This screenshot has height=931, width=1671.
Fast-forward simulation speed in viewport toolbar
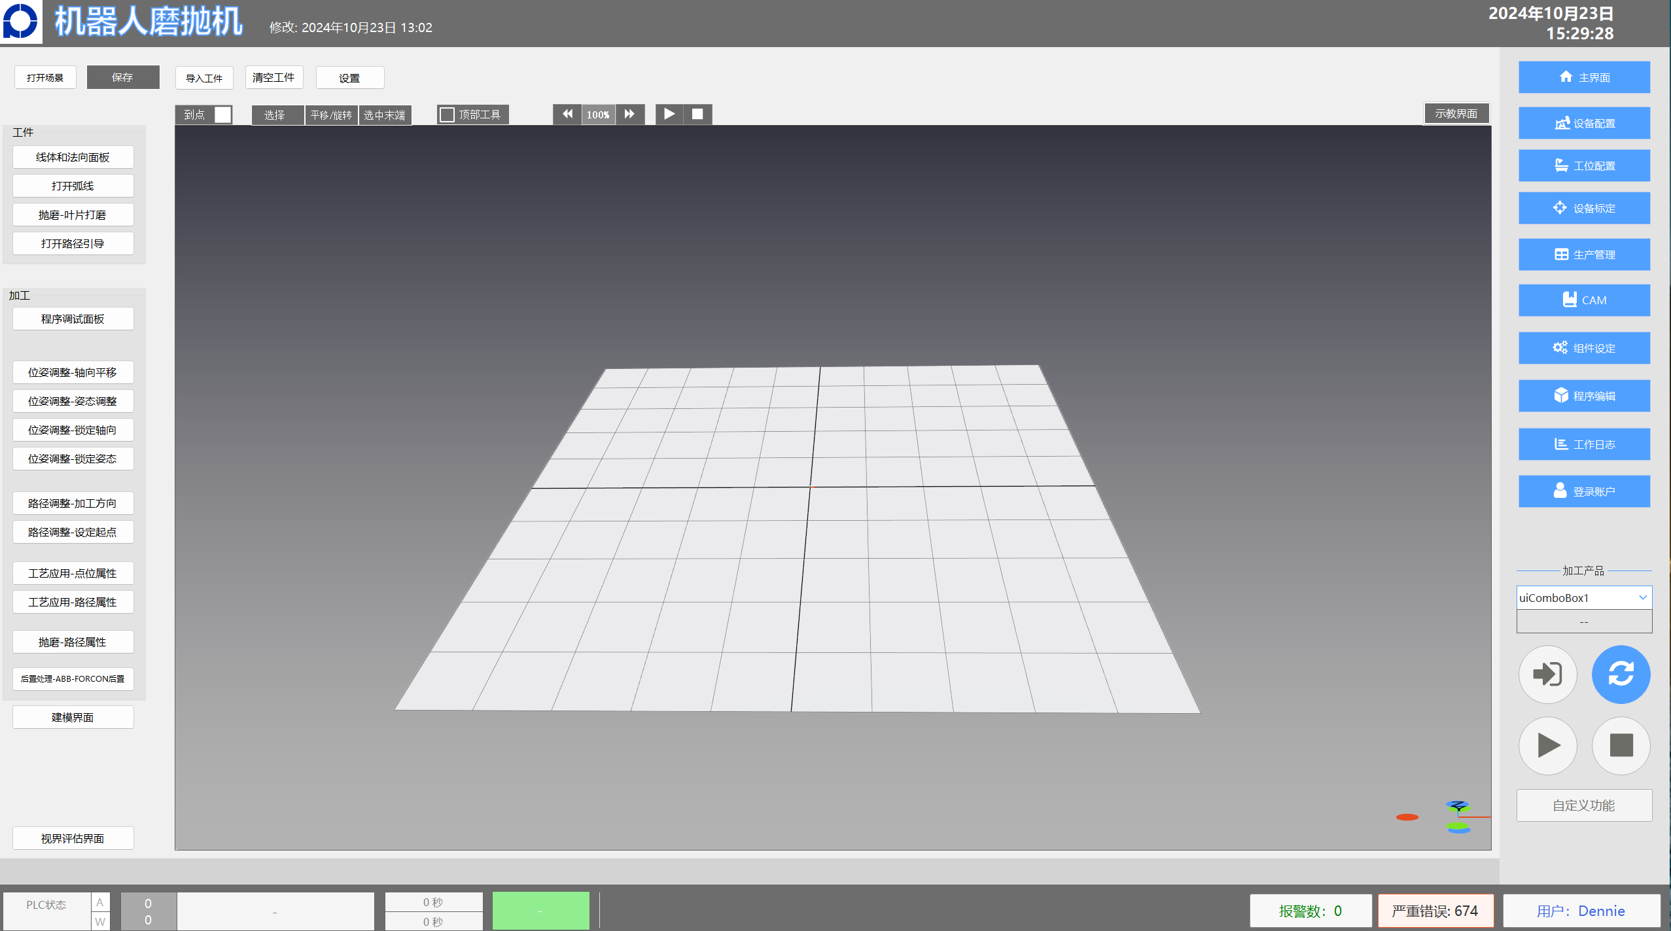(629, 114)
